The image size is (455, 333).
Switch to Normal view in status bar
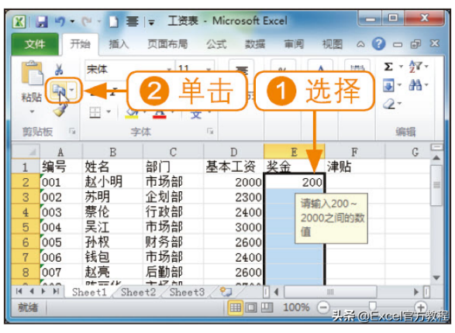(x=236, y=307)
